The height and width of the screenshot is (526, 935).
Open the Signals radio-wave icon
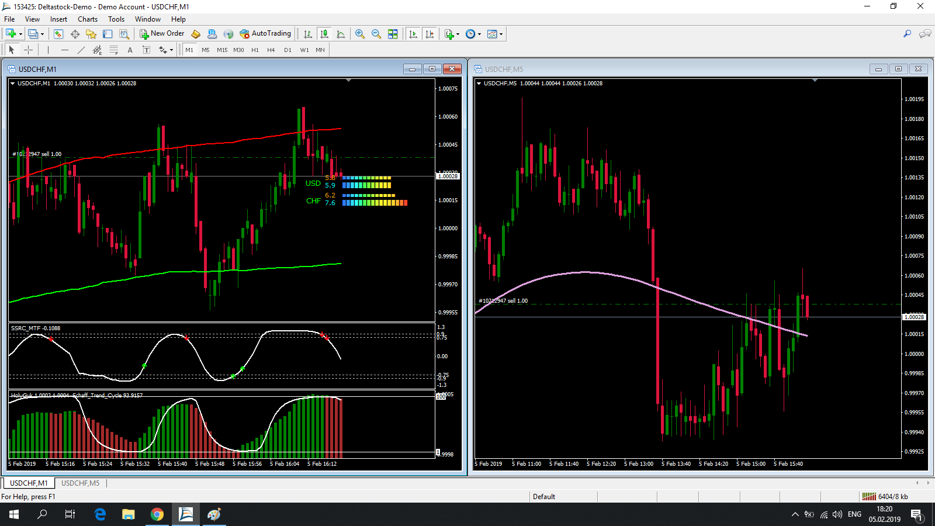point(228,34)
